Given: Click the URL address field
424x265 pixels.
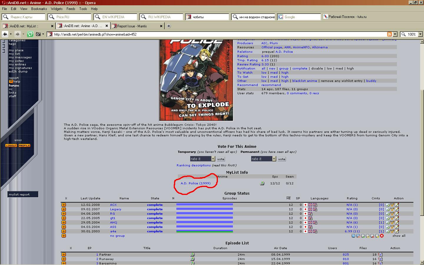Looking at the screenshot, I should pyautogui.click(x=218, y=34).
